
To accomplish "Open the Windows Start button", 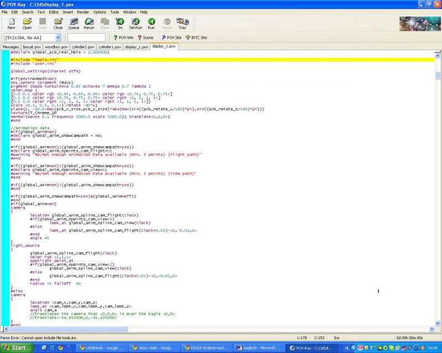I will 17,347.
